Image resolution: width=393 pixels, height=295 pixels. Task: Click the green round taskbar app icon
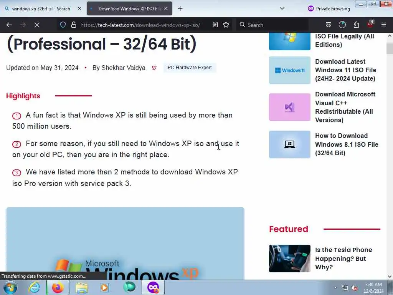click(129, 287)
